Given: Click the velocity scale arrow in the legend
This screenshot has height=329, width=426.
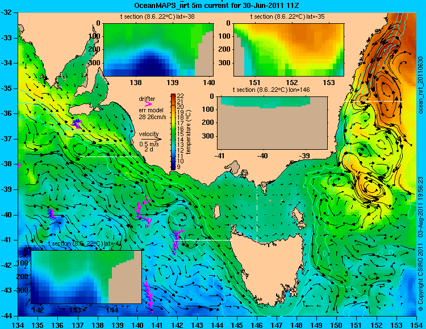Looking at the screenshot, I should click(152, 140).
